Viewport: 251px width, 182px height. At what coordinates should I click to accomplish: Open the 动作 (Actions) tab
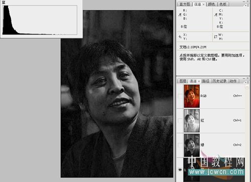pos(233,81)
